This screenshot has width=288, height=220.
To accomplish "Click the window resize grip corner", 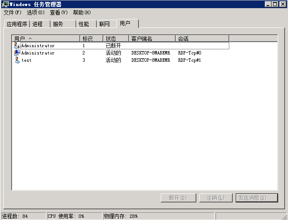I will click(284, 217).
